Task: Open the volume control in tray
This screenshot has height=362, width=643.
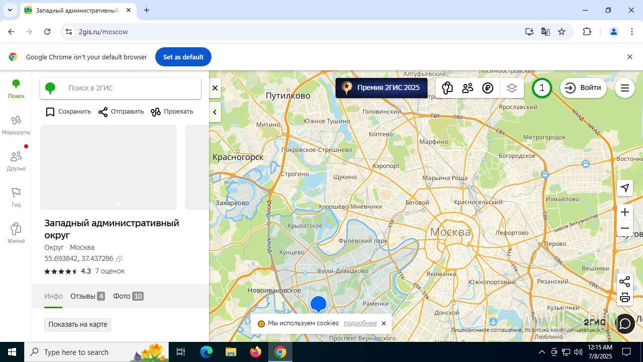Action: pos(578,352)
